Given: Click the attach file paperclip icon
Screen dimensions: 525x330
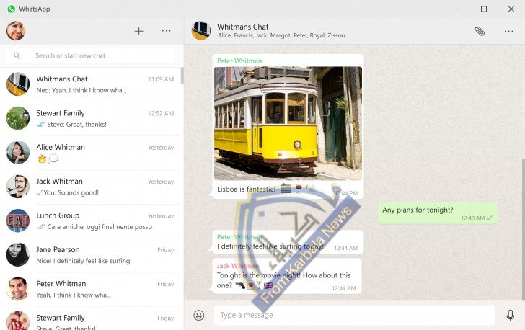Looking at the screenshot, I should coord(480,31).
